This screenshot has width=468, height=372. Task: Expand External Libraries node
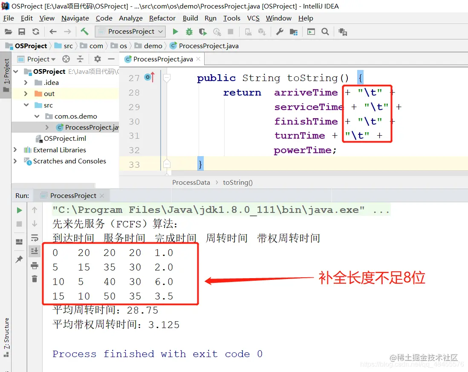click(x=15, y=150)
